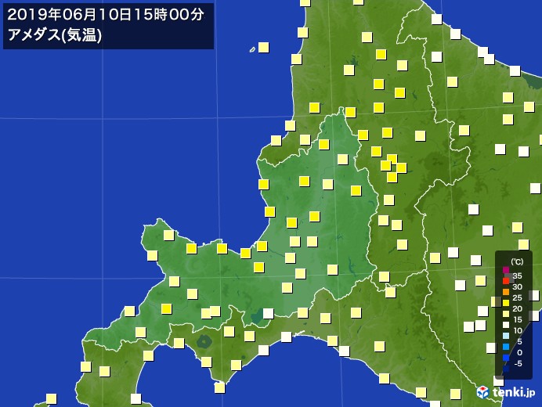This screenshot has height=407, width=542.
Task: Click the legend value 35
Action: tap(517, 276)
